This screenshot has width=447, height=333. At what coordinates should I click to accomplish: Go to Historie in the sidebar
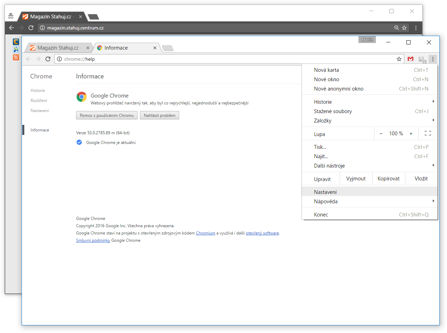pyautogui.click(x=38, y=91)
